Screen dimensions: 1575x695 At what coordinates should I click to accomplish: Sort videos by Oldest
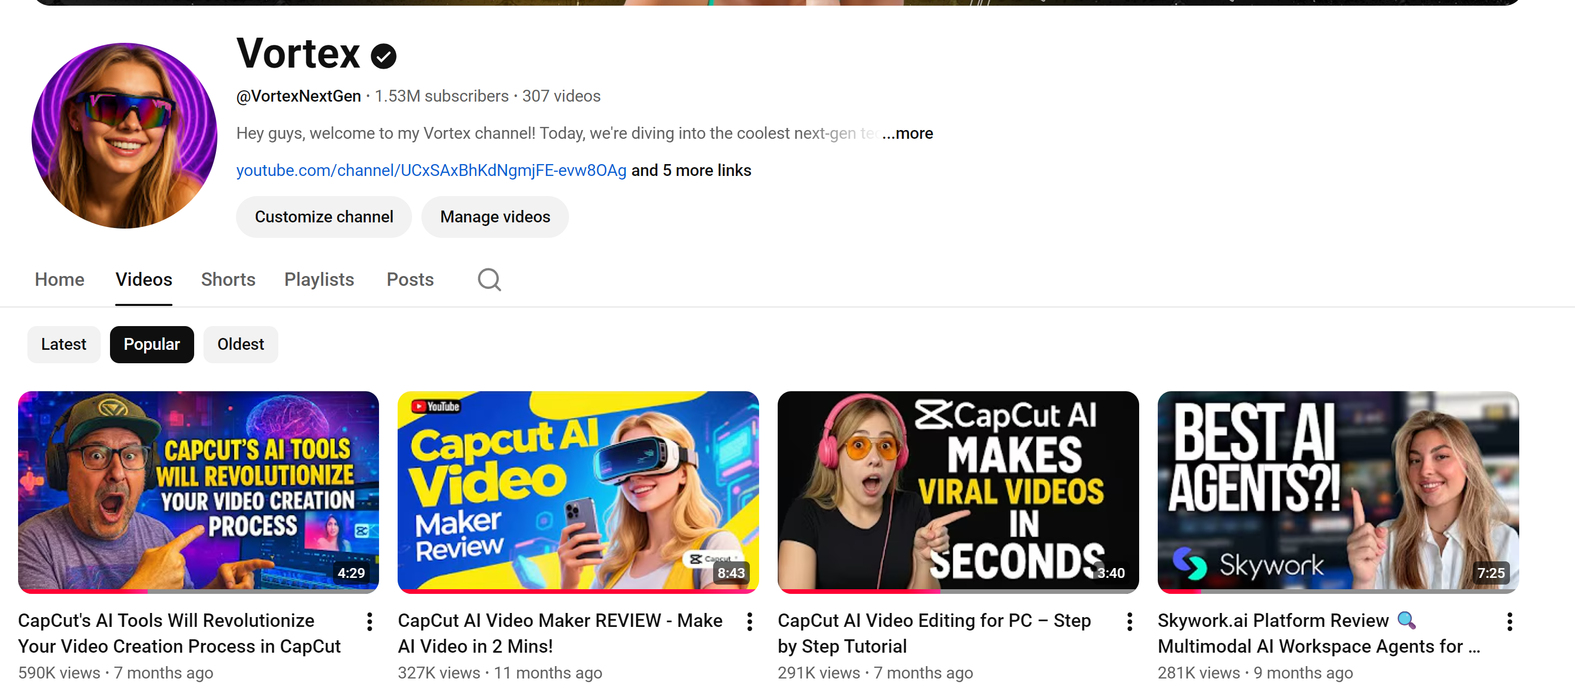[240, 345]
